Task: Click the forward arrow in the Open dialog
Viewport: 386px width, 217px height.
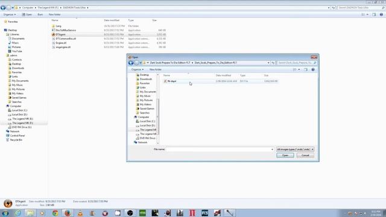Action: [136, 63]
